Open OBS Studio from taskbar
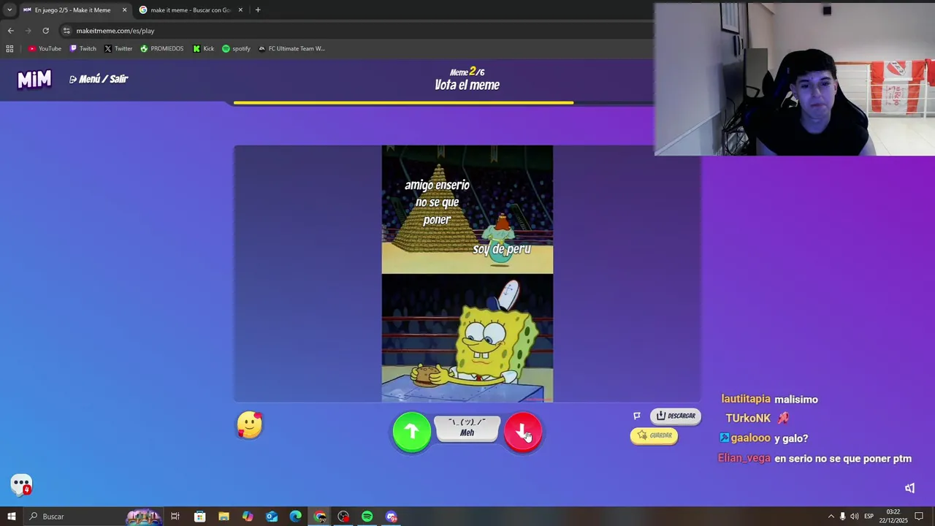 tap(343, 517)
